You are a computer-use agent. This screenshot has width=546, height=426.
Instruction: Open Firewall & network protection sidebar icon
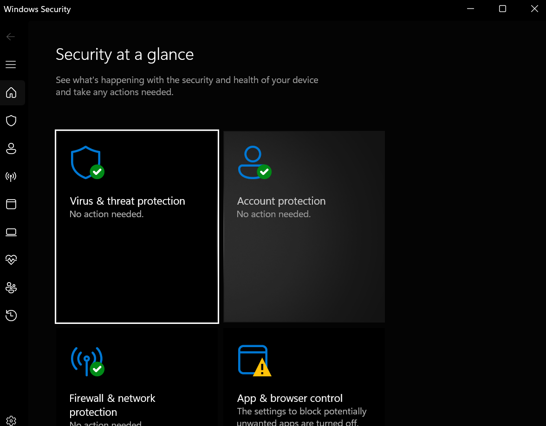click(x=11, y=176)
